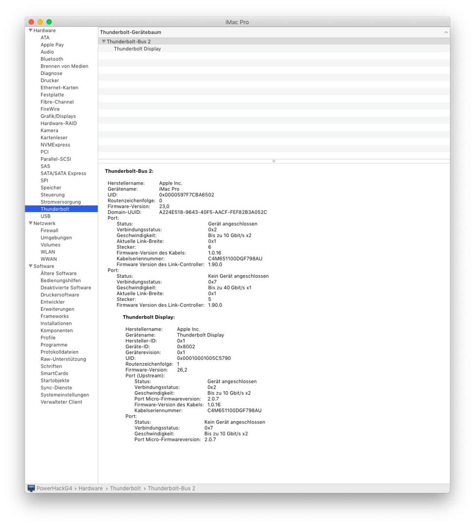
Task: Click the computer icon in the path bar
Action: (x=31, y=488)
